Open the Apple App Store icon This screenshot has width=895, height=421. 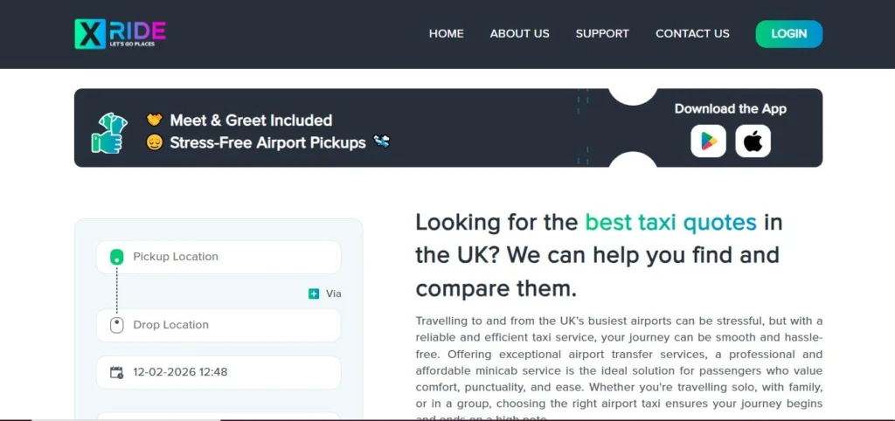753,141
